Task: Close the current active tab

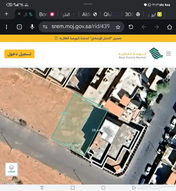Action: pyautogui.click(x=19, y=14)
